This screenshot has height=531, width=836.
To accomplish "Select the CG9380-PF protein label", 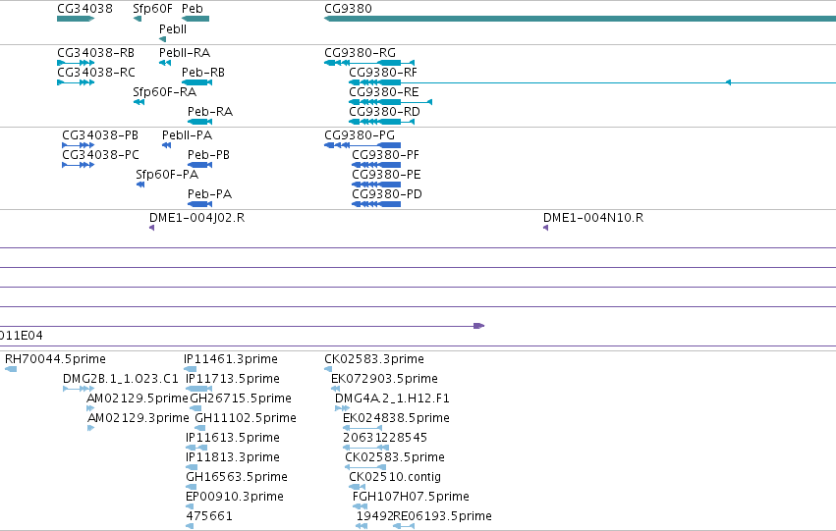I will coord(385,155).
